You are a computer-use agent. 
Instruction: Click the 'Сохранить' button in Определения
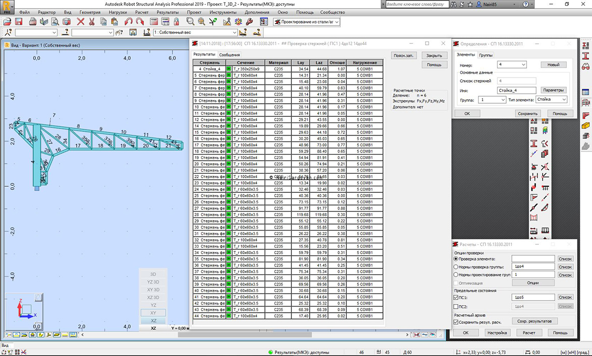527,113
